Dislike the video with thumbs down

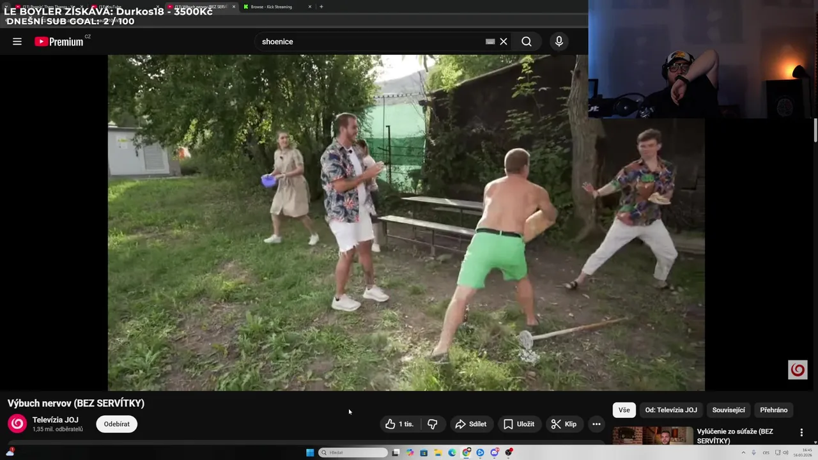(x=433, y=424)
